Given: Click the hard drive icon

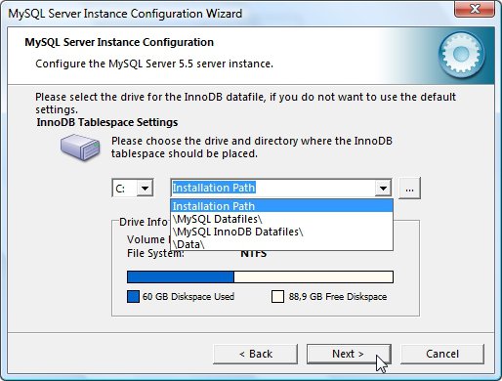Looking at the screenshot, I should click(80, 148).
